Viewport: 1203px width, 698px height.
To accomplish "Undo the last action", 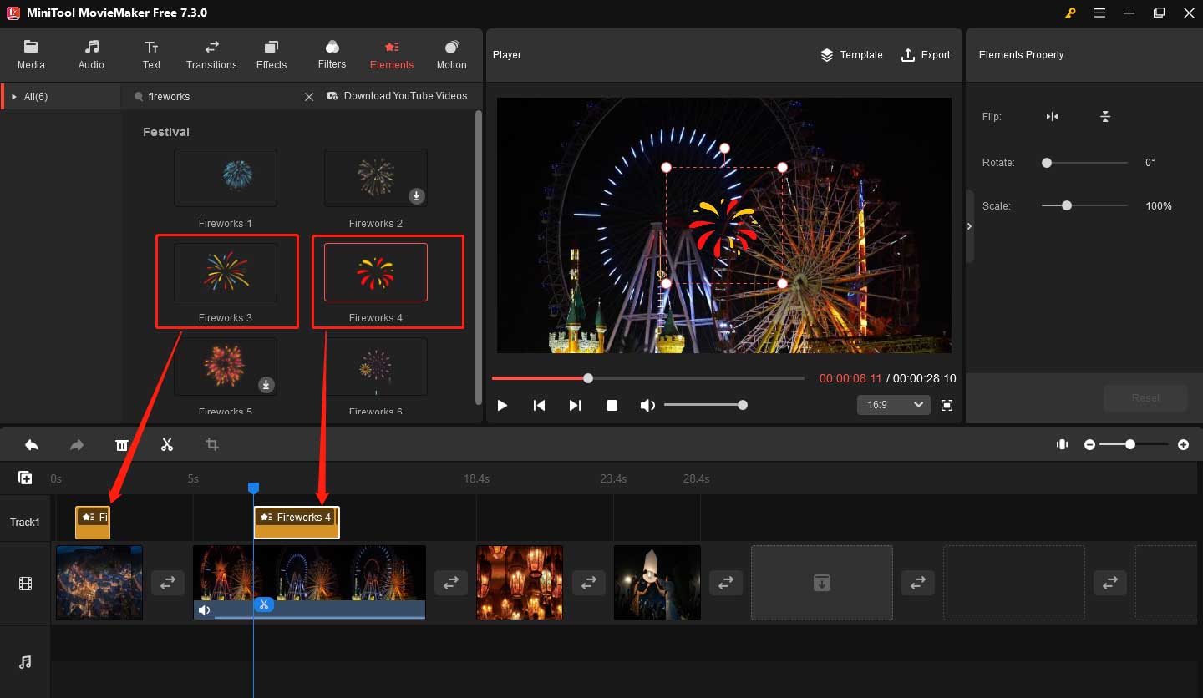I will (32, 444).
